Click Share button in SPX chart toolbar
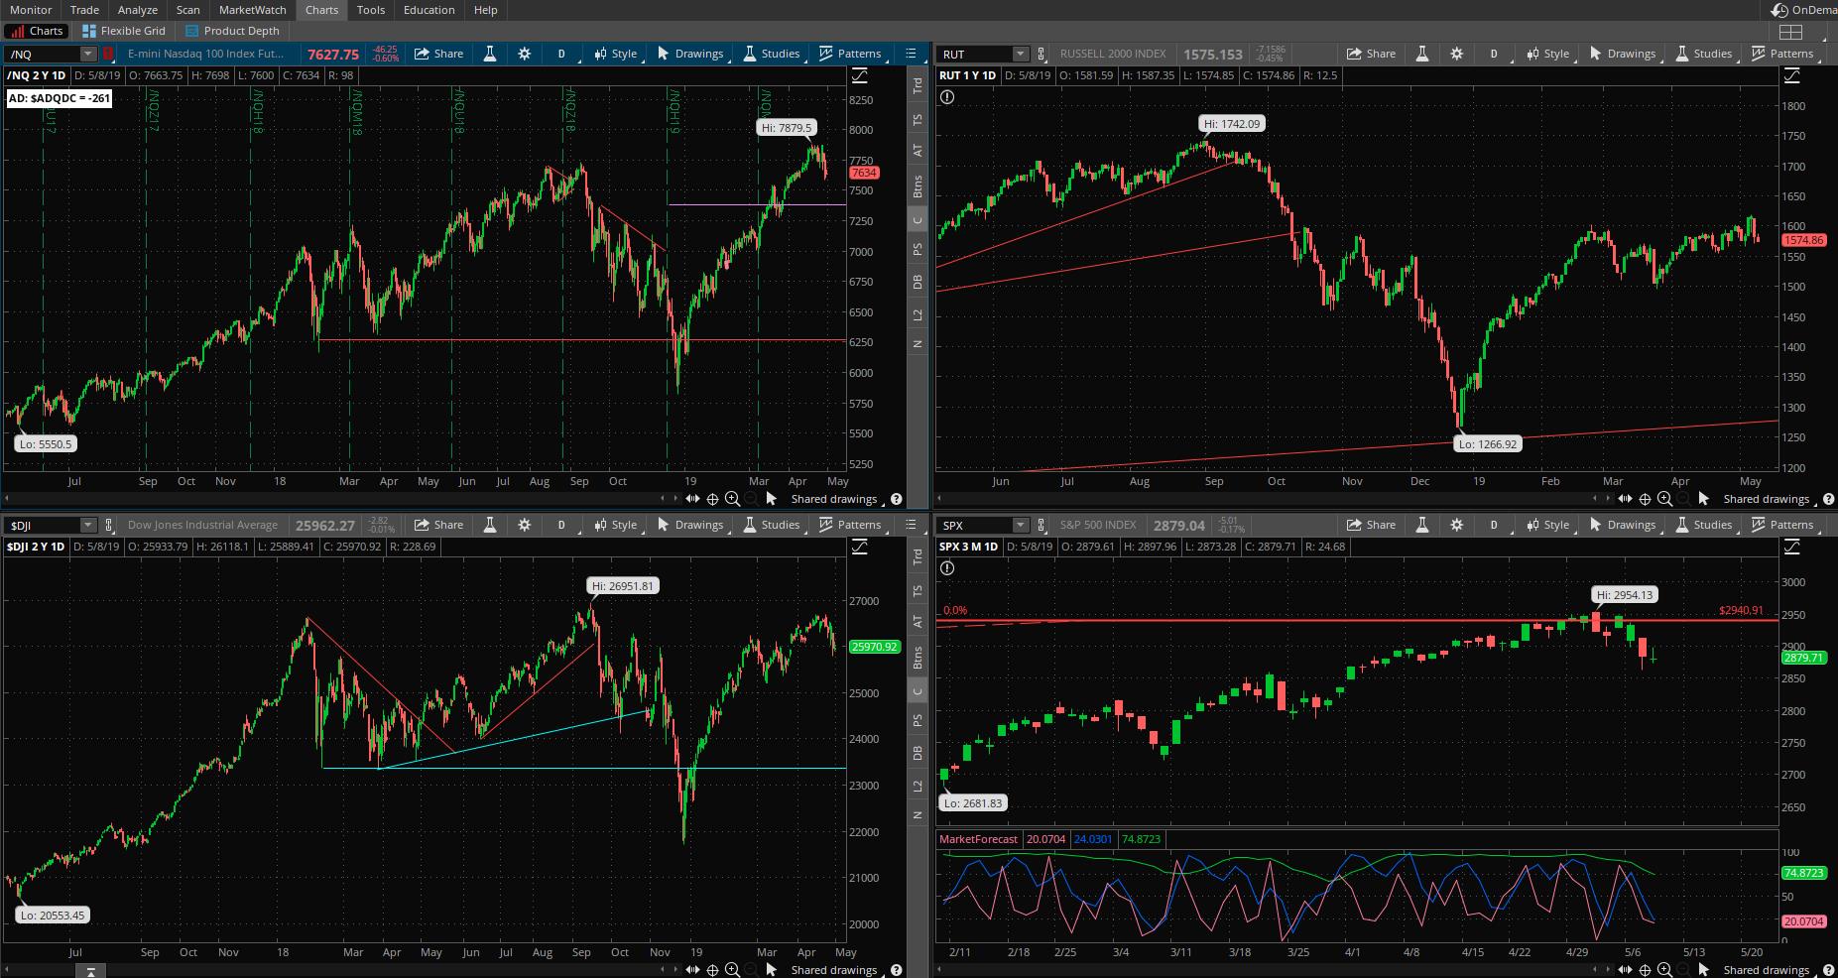1838x978 pixels. coord(1371,525)
